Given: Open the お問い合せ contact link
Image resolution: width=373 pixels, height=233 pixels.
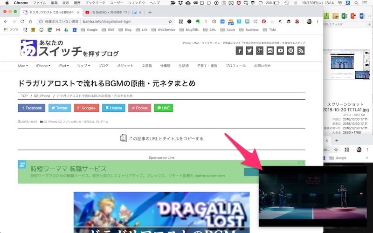Looking at the screenshot, I should (262, 66).
